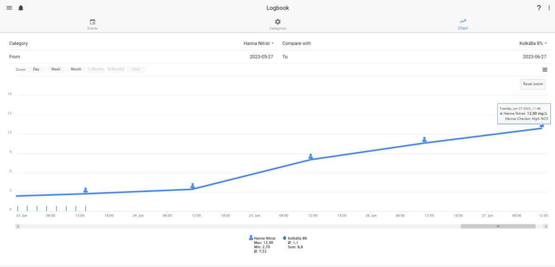Set chart zoom to 3 Months
The height and width of the screenshot is (267, 555).
coord(96,69)
